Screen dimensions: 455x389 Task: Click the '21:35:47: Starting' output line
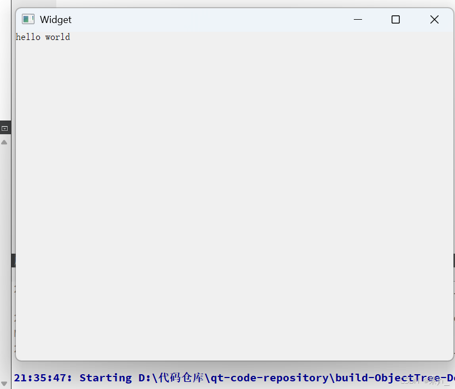click(235, 377)
